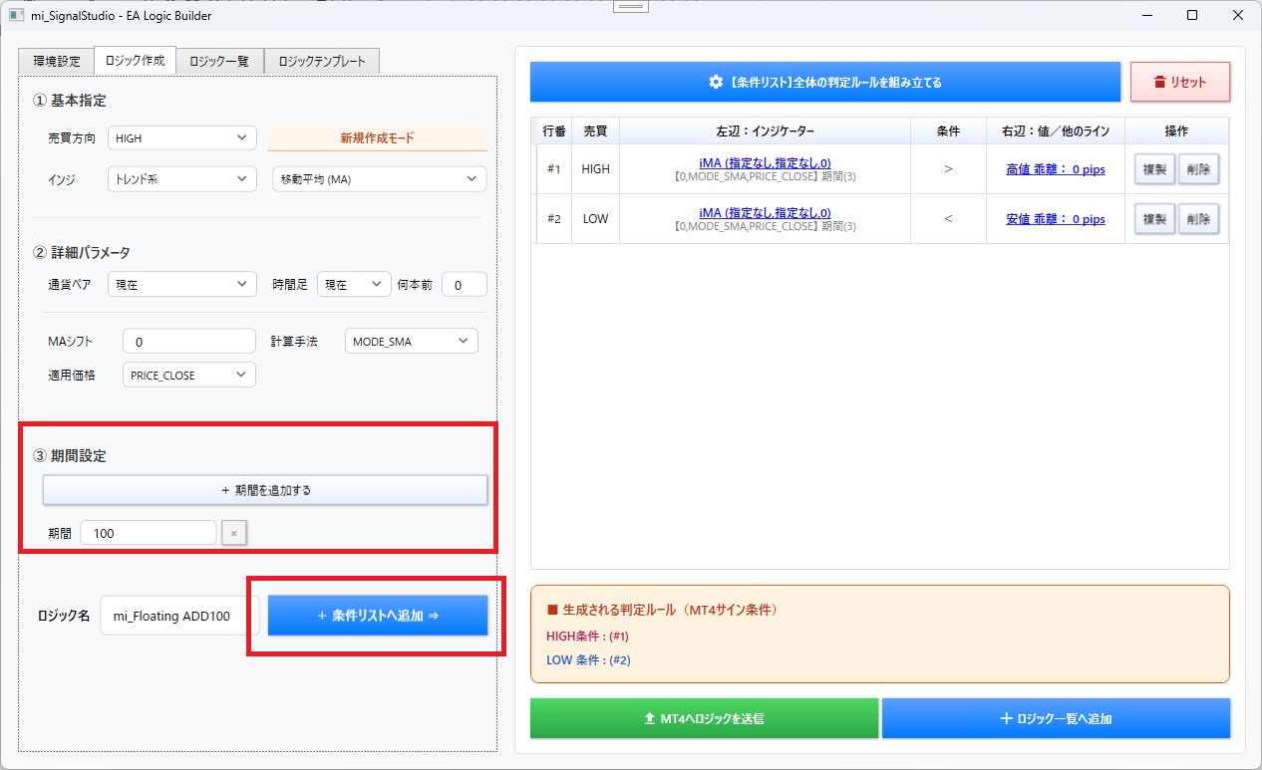Click the 新規作成モード label
The image size is (1262, 770).
(378, 138)
